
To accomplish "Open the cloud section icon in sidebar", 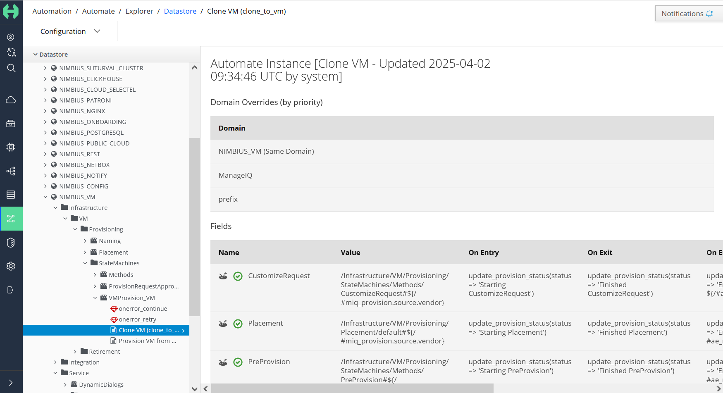I will [11, 100].
